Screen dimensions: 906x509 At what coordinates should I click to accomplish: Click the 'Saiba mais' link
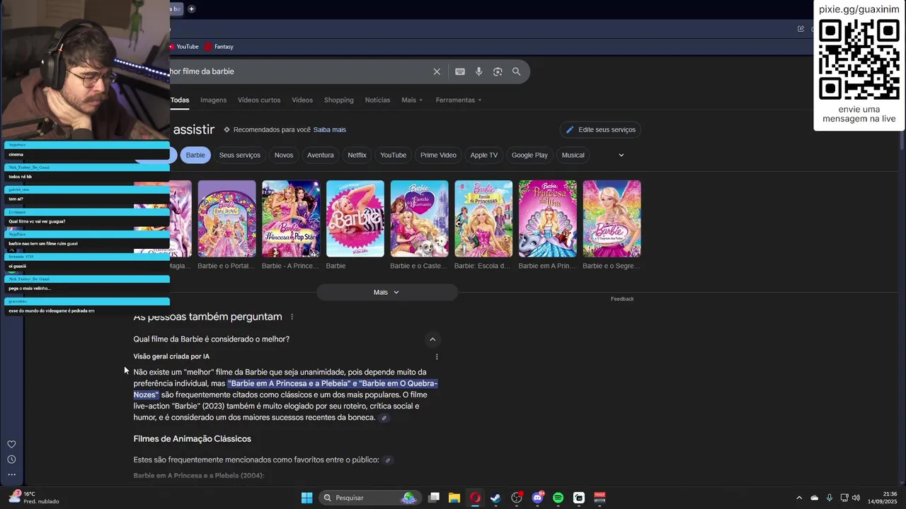330,130
